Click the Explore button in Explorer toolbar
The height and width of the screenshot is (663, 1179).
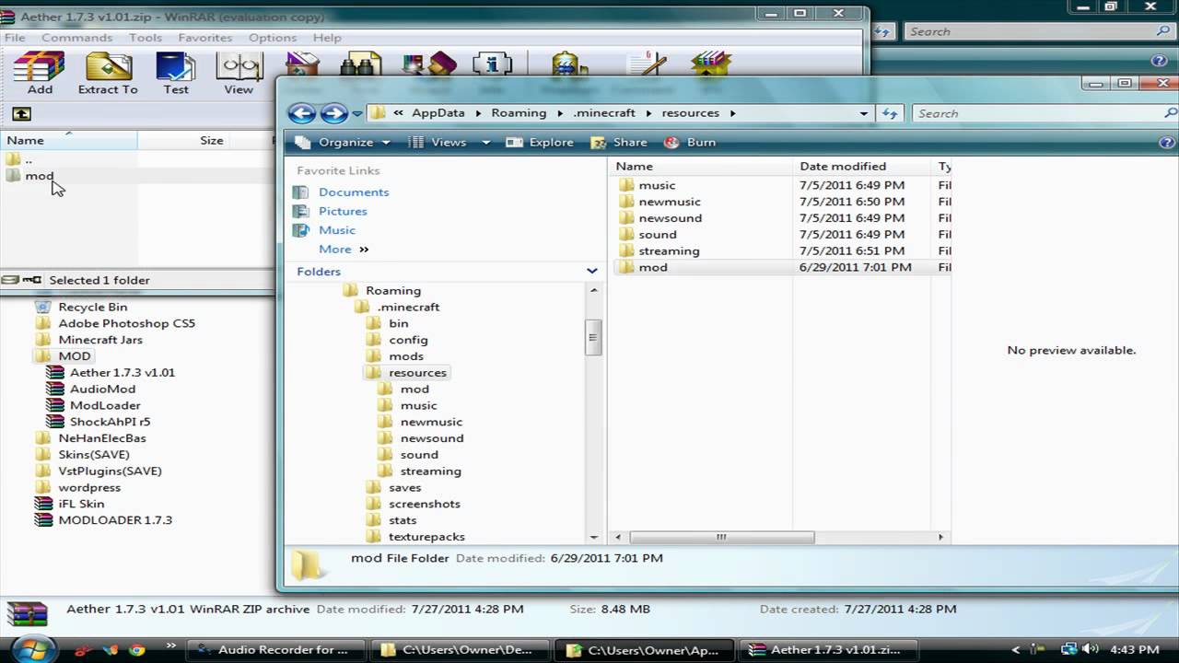(x=540, y=143)
